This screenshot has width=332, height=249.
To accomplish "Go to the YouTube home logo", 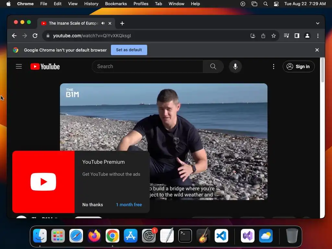I will pos(45,66).
